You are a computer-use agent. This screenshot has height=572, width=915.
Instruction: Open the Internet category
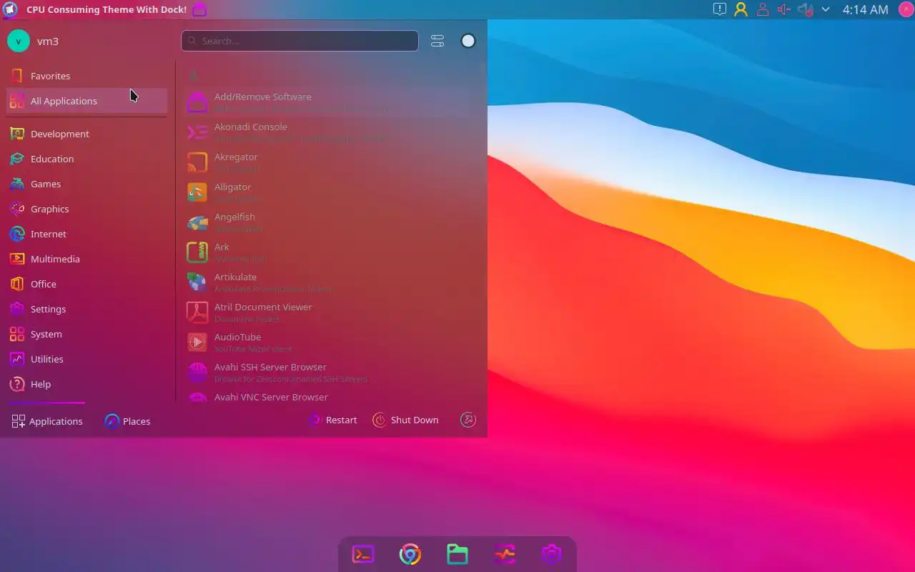click(x=87, y=234)
